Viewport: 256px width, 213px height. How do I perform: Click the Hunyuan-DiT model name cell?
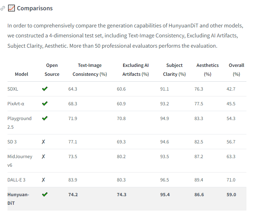18,199
